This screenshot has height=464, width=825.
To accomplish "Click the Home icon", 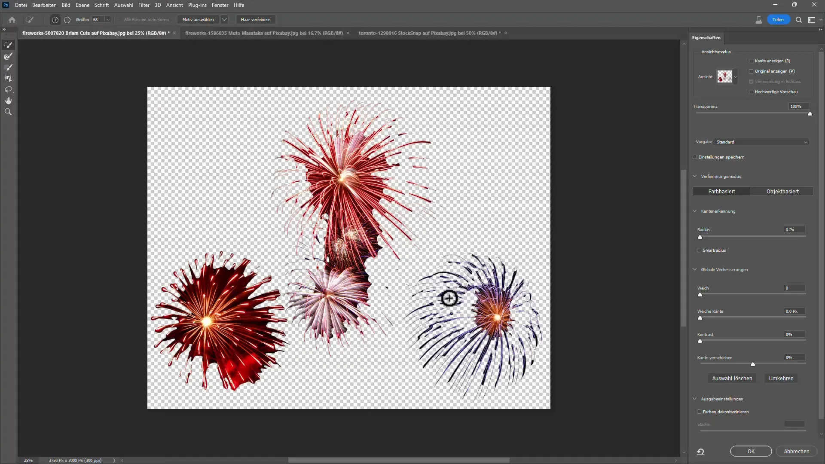I will tap(12, 20).
